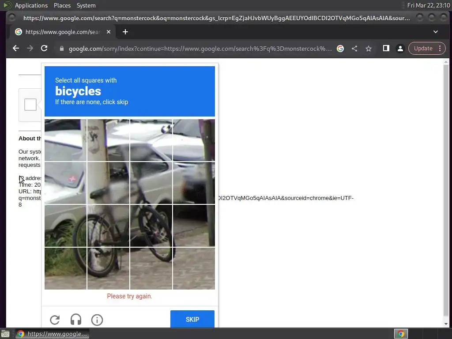Go back with the browser back arrow
The height and width of the screenshot is (339, 452).
tap(16, 49)
